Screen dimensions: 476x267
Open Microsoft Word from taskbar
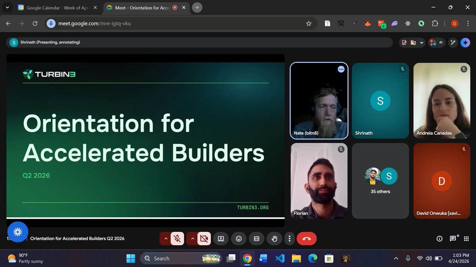tap(263, 258)
